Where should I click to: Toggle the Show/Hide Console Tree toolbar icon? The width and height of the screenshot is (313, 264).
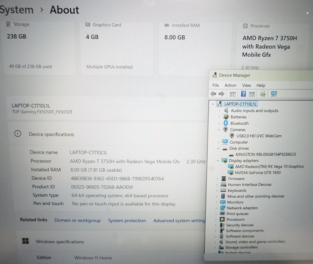click(x=232, y=94)
